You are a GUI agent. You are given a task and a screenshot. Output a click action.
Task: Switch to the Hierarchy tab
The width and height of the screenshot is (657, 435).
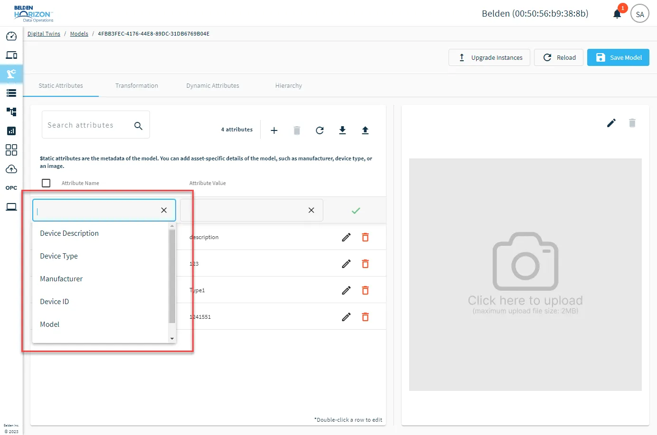[289, 86]
